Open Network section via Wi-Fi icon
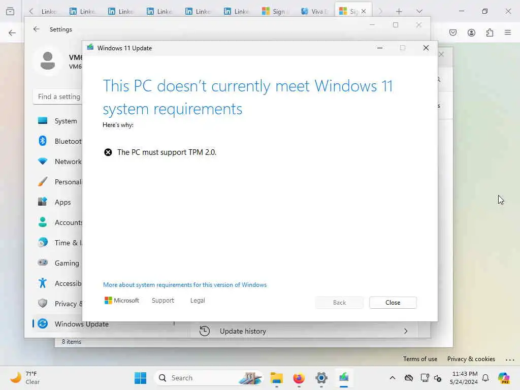The image size is (520, 390). coord(43,161)
